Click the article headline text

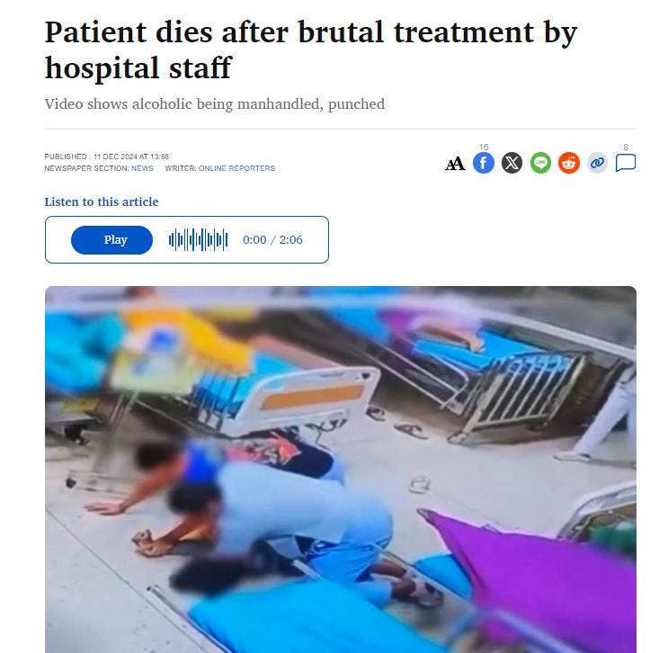(311, 49)
